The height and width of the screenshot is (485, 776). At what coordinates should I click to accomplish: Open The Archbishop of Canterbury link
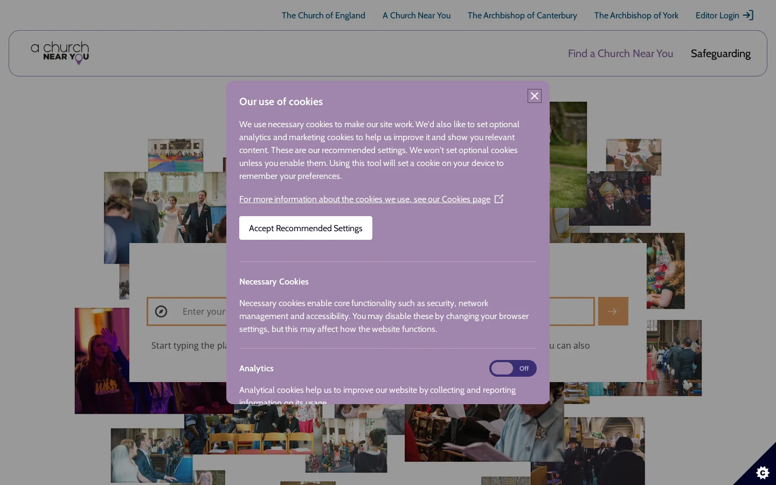pos(522,15)
